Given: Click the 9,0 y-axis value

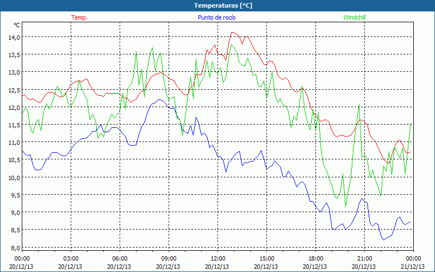Looking at the screenshot, I should (15, 212).
